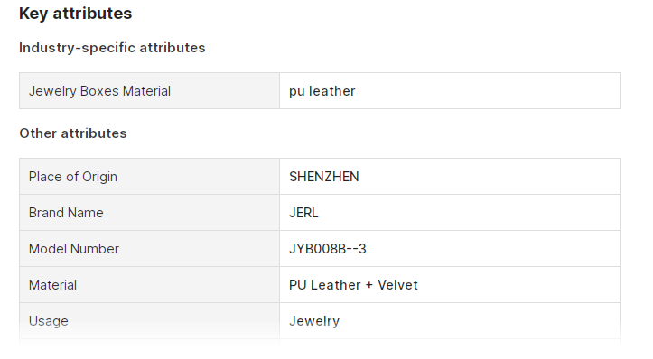Select the Industry-specific attributes subheading
Screen dimensions: 653x359
pyautogui.click(x=112, y=48)
